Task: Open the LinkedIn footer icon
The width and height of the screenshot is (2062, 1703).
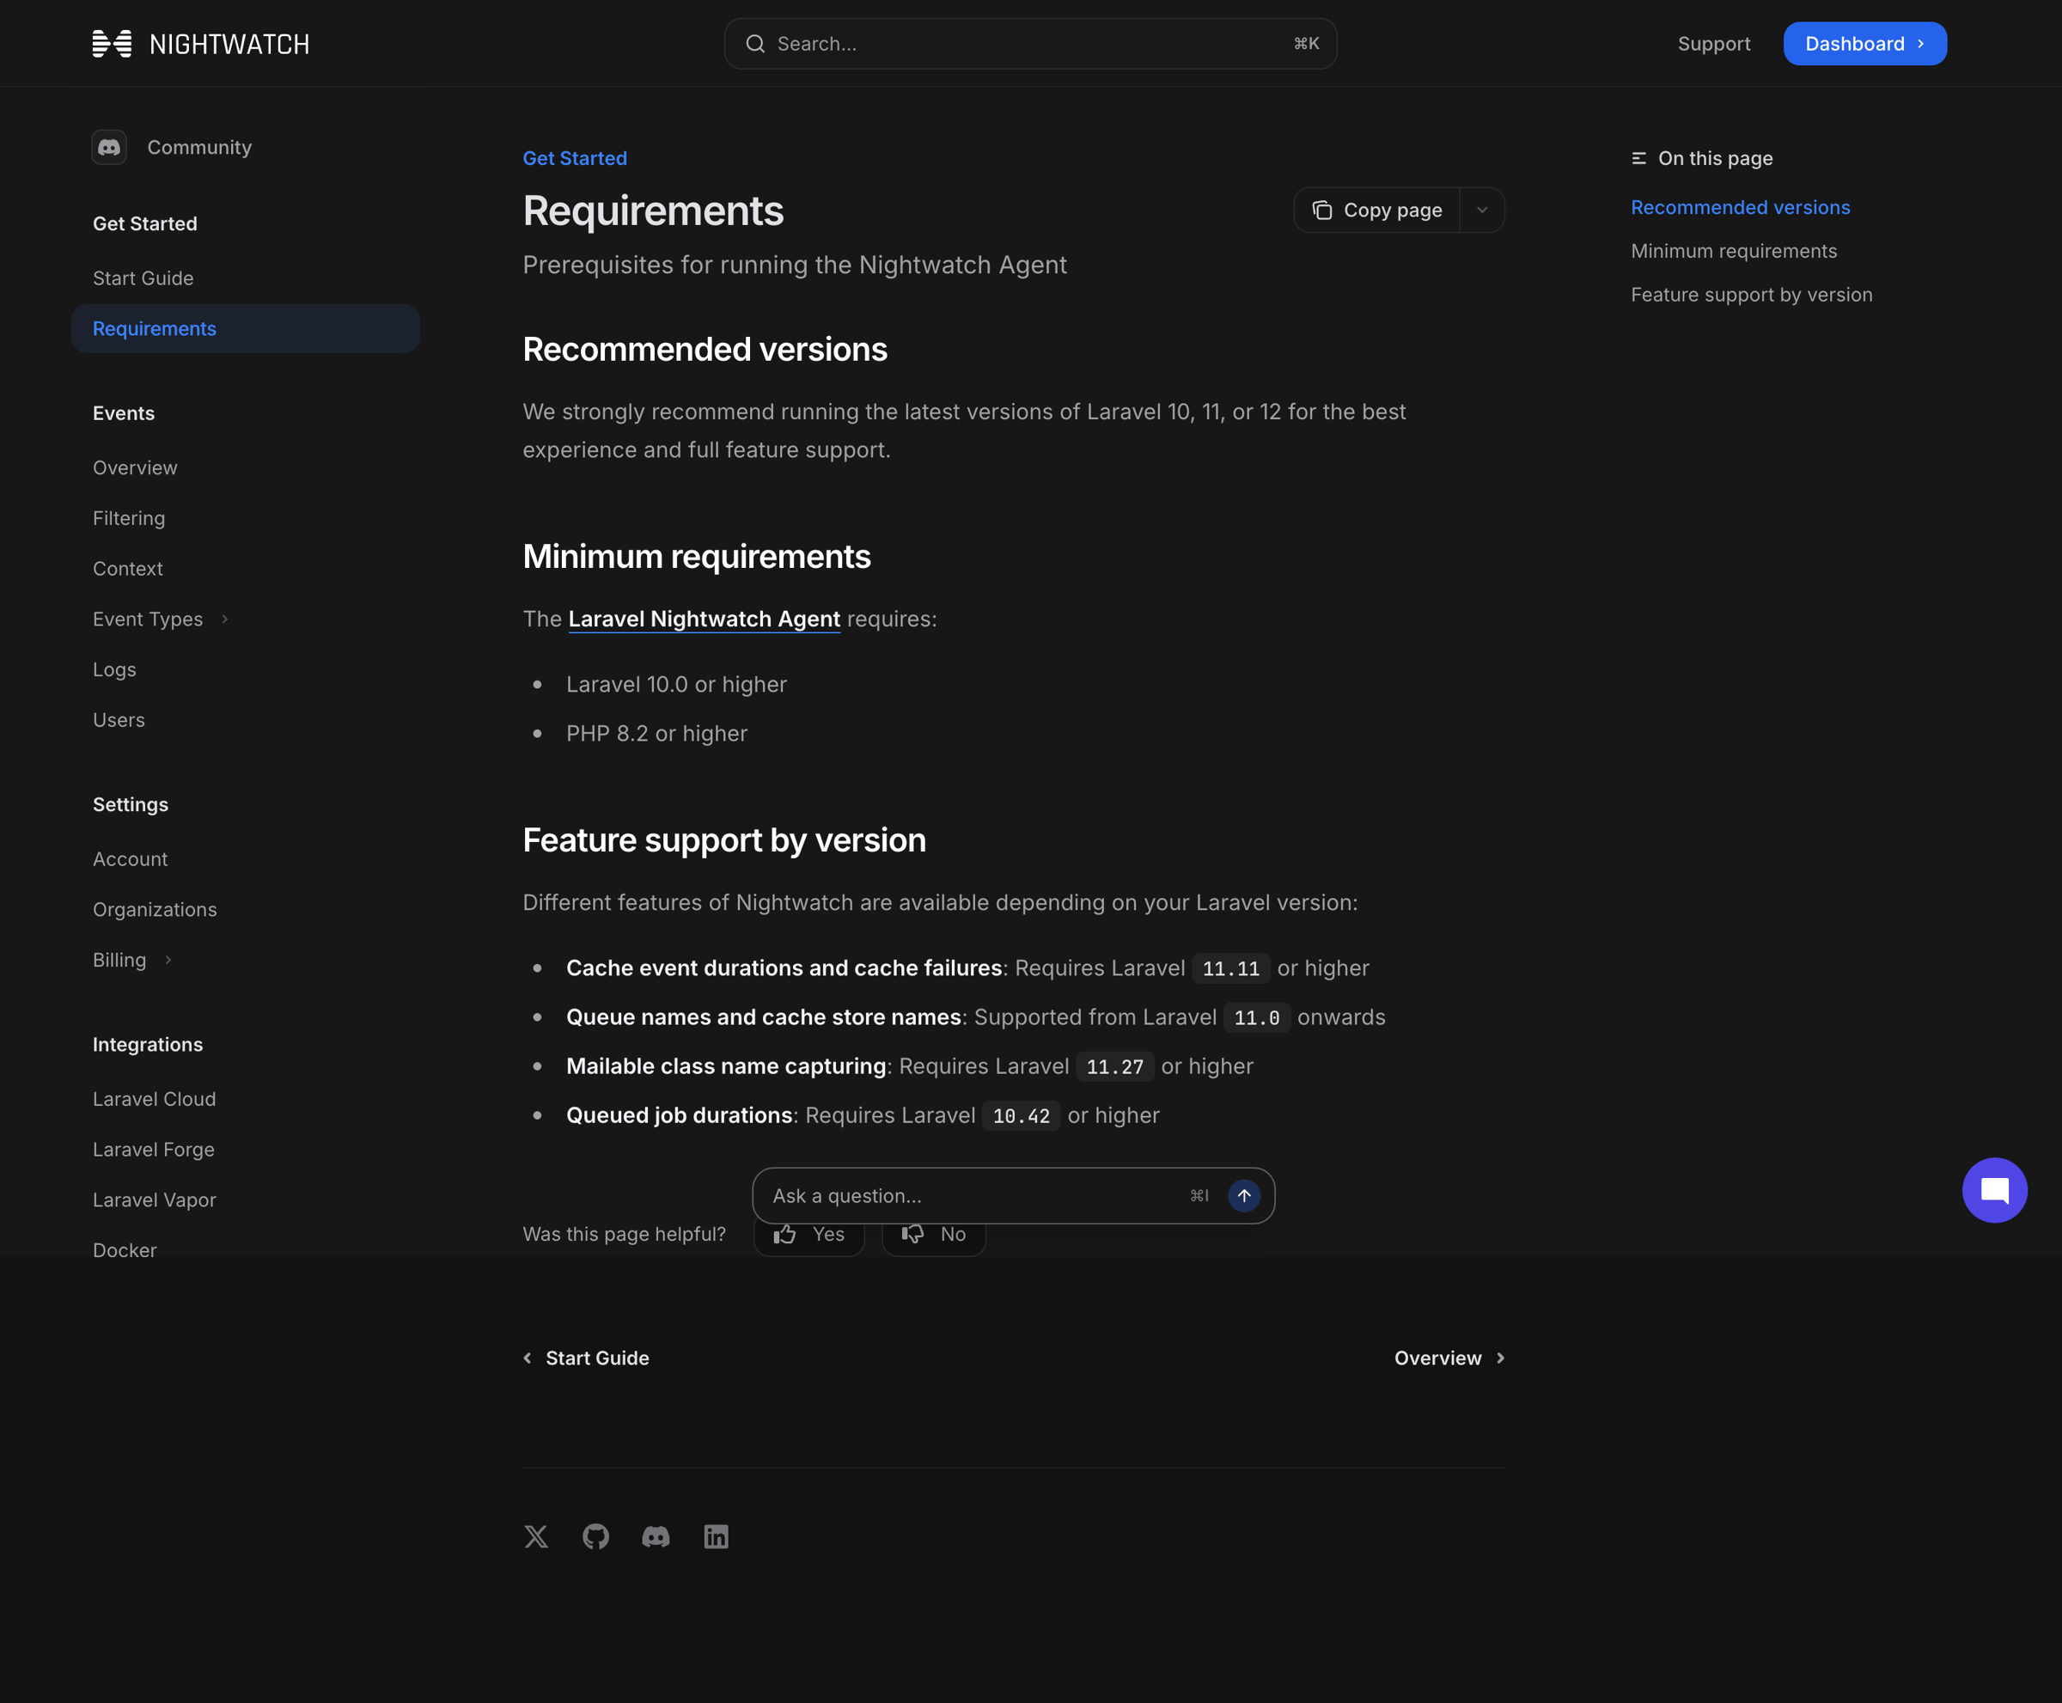Action: pos(716,1536)
